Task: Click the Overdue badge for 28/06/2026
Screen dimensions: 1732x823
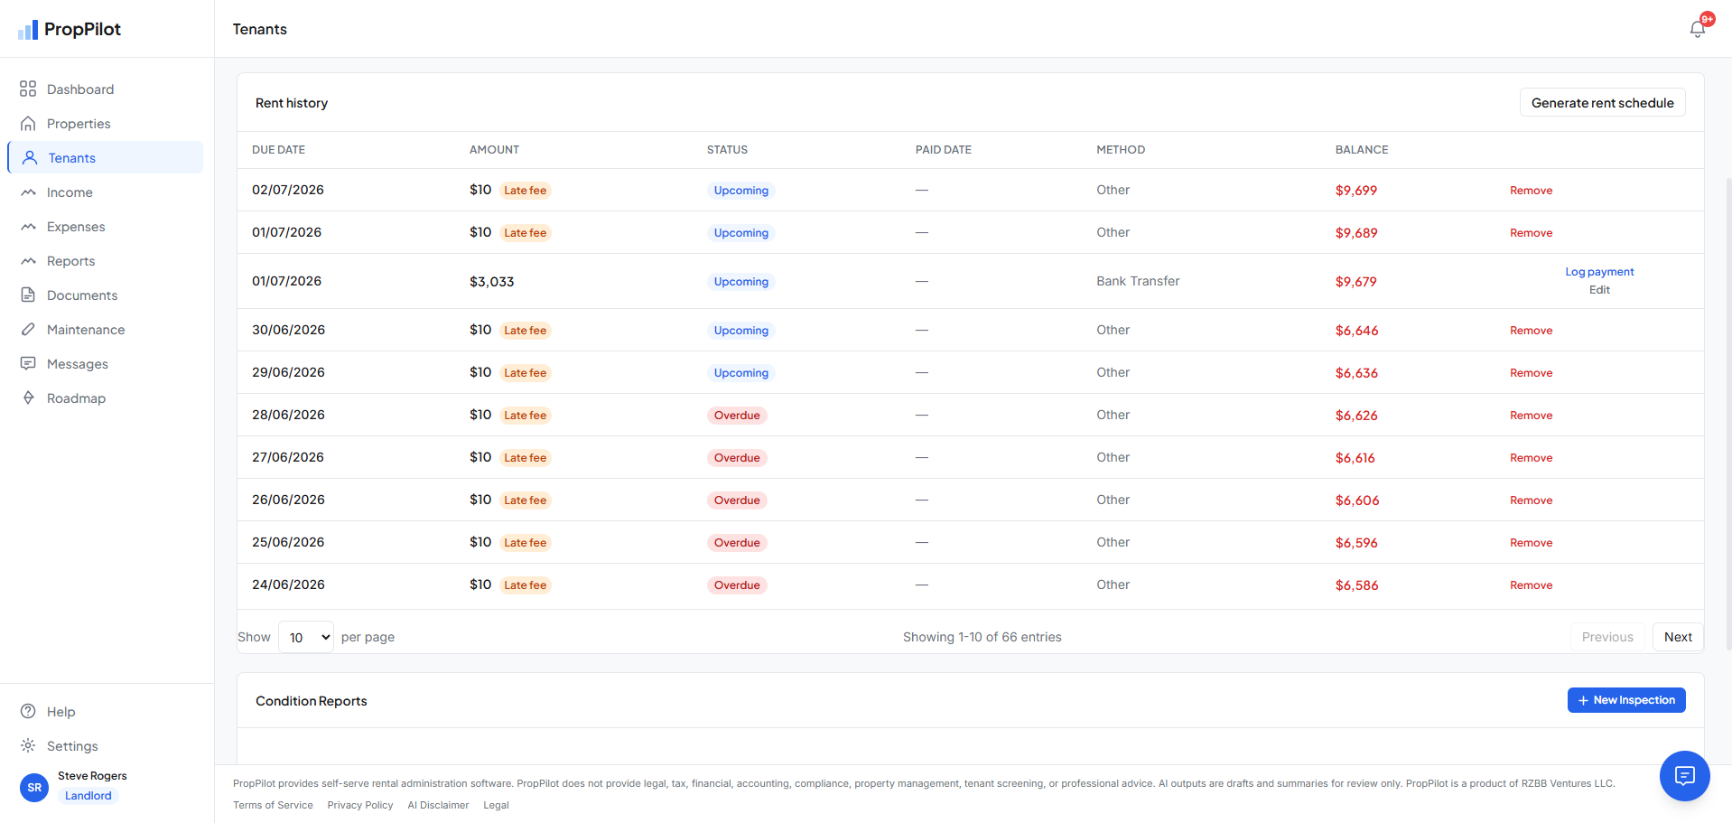Action: [737, 415]
